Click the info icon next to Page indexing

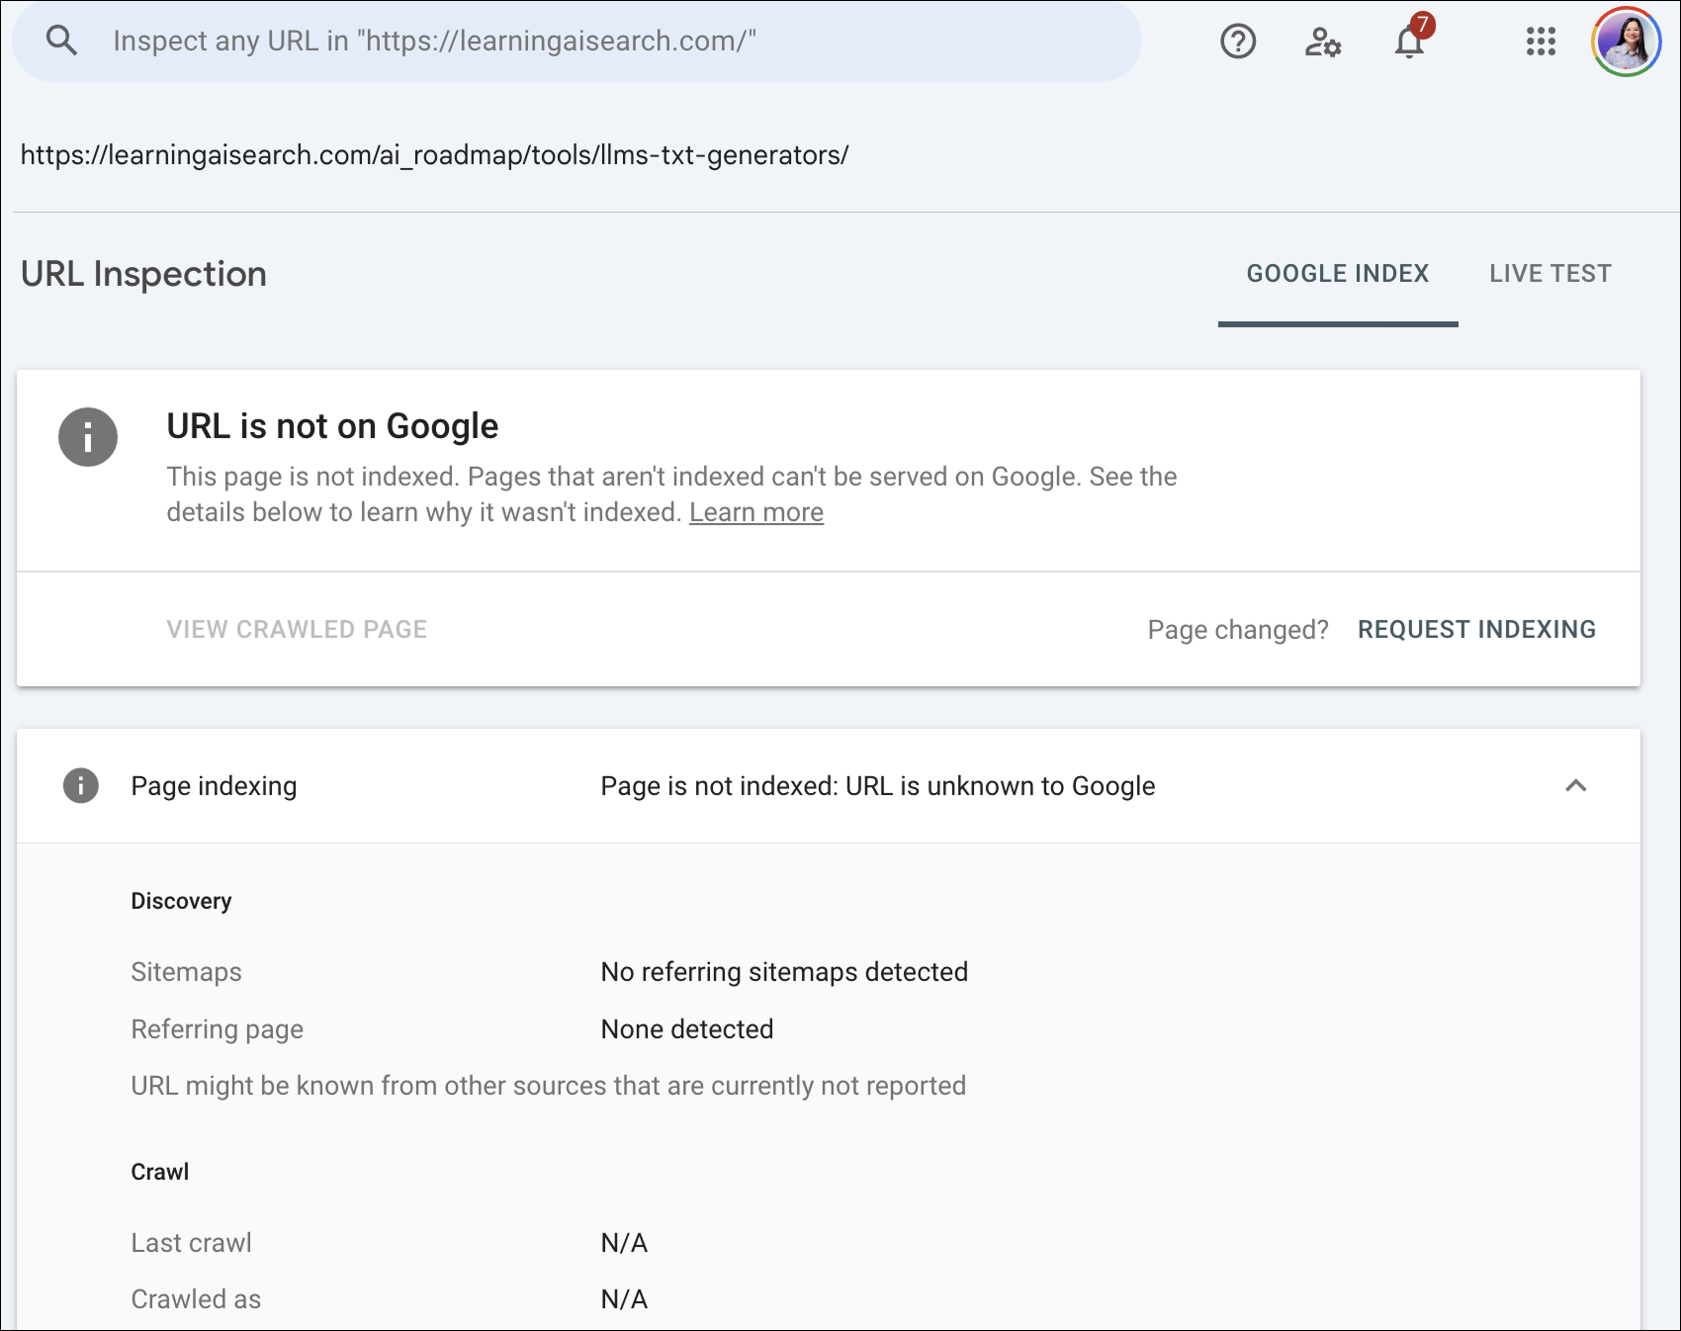click(81, 786)
